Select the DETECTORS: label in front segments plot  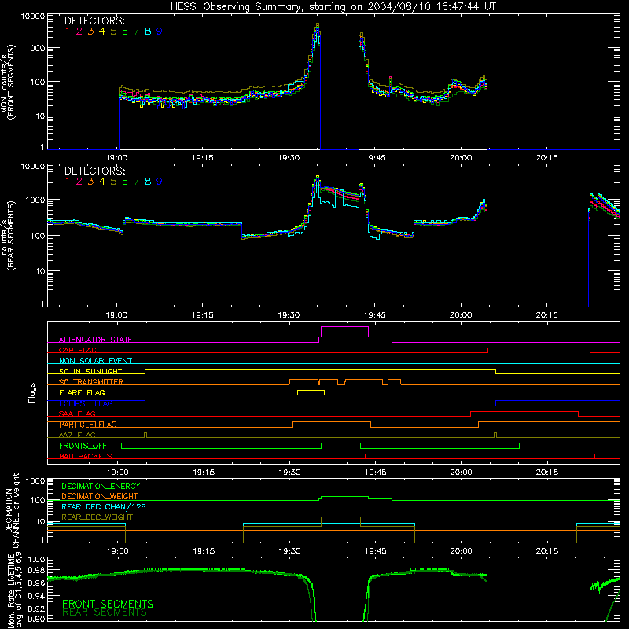pyautogui.click(x=94, y=20)
